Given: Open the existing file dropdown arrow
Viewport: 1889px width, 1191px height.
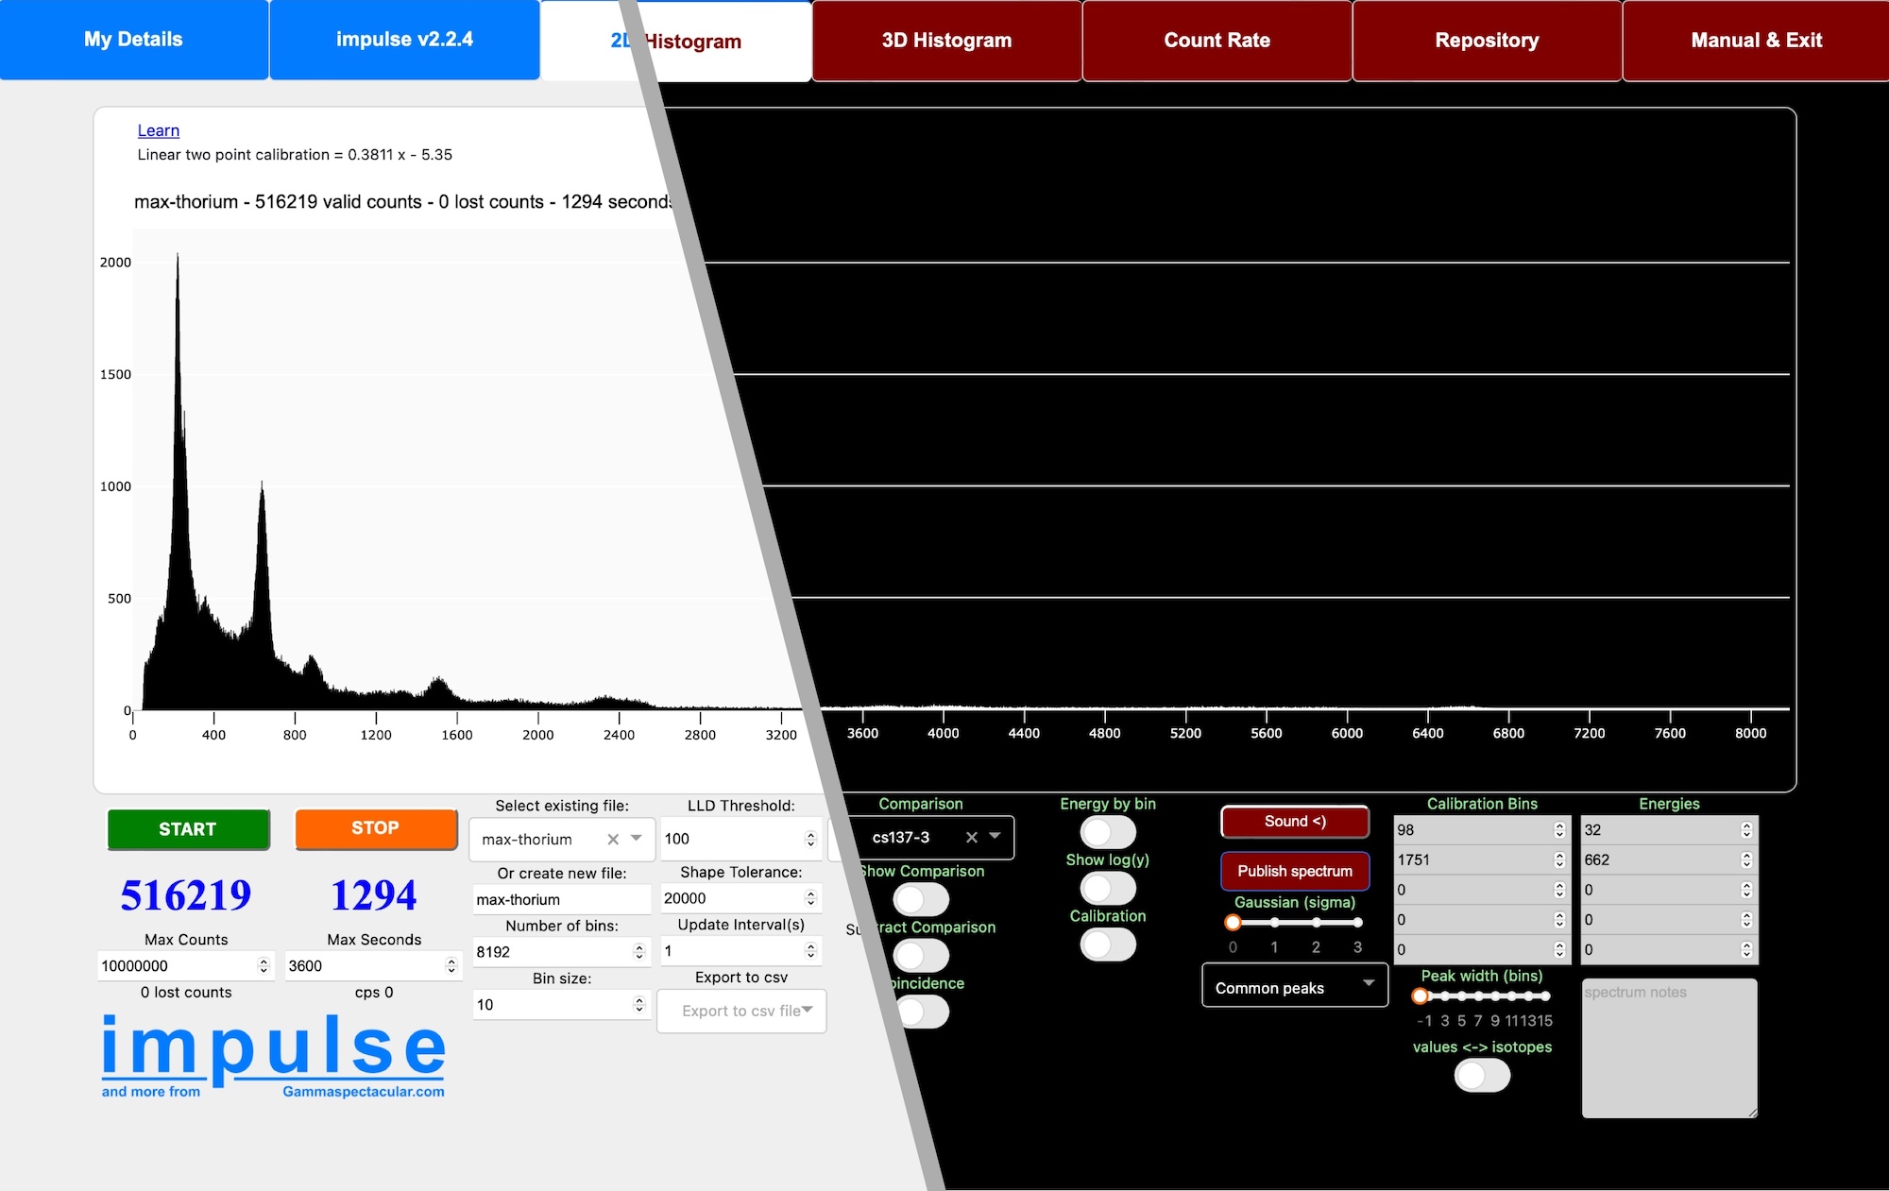Looking at the screenshot, I should (x=637, y=838).
